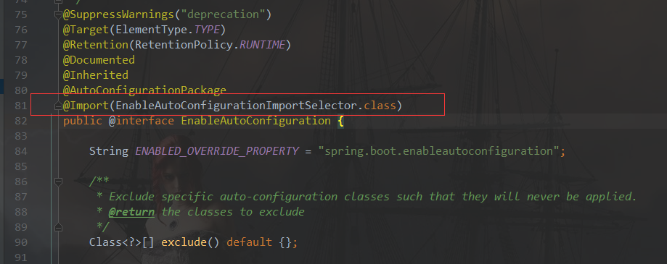The height and width of the screenshot is (264, 667).
Task: Click the RetentionPolicy identifier
Action: [x=184, y=45]
